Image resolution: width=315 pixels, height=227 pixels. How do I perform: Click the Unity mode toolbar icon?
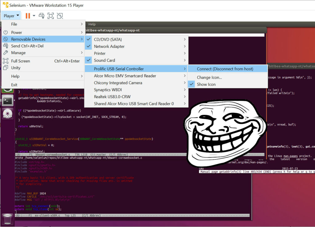click(60, 16)
